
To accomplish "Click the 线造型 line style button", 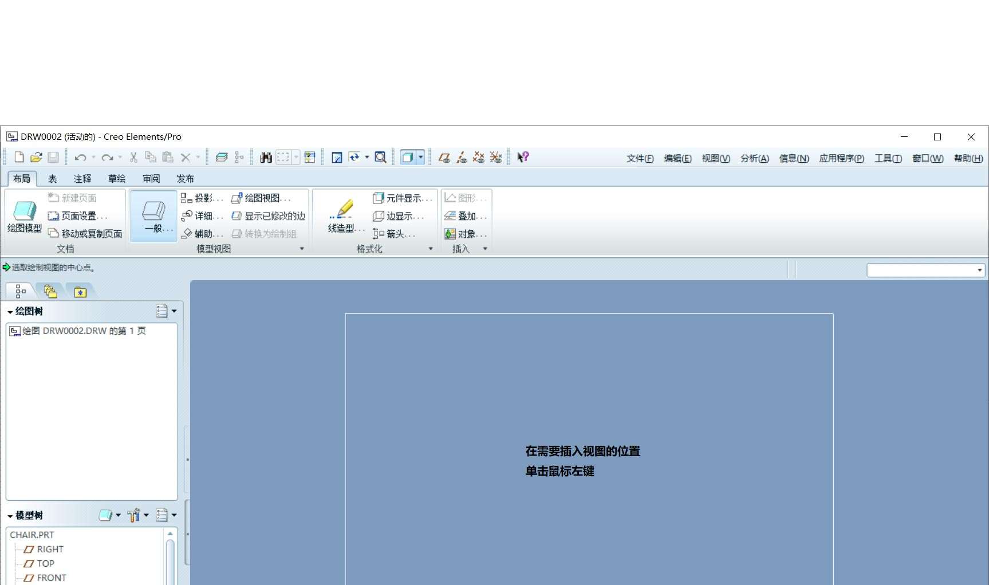I will (345, 216).
